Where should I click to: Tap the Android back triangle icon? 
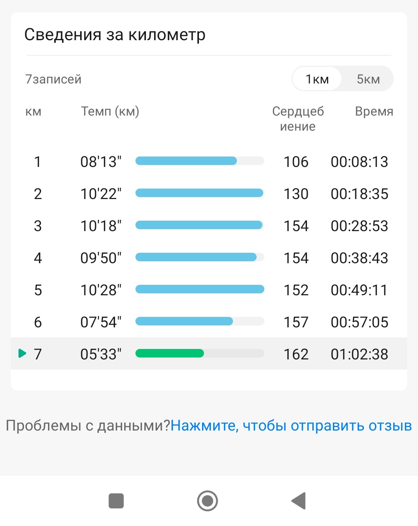pyautogui.click(x=298, y=501)
